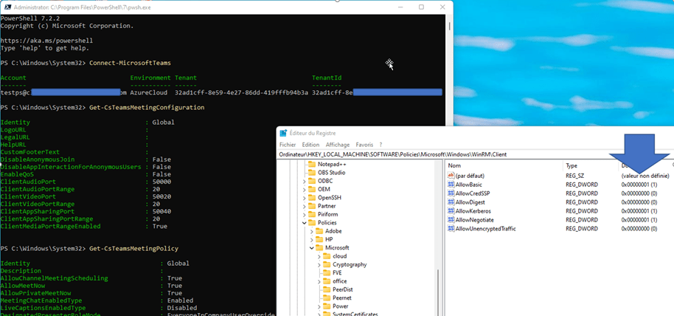Collapse the Microsoft key under Policies
Viewport: 674px width, 316px height.
[311, 247]
